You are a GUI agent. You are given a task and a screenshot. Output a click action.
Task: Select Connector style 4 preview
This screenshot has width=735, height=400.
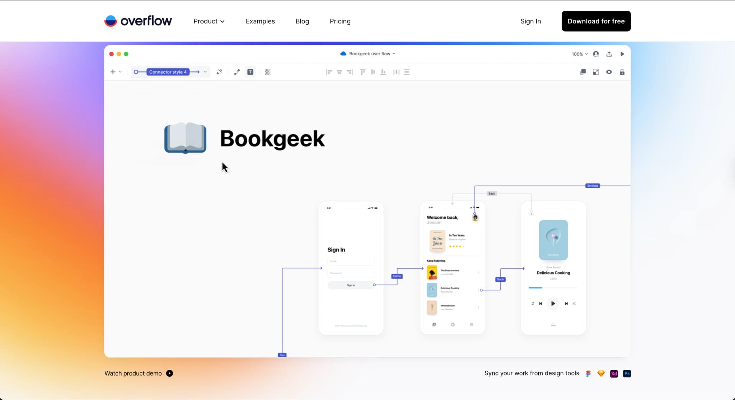167,72
